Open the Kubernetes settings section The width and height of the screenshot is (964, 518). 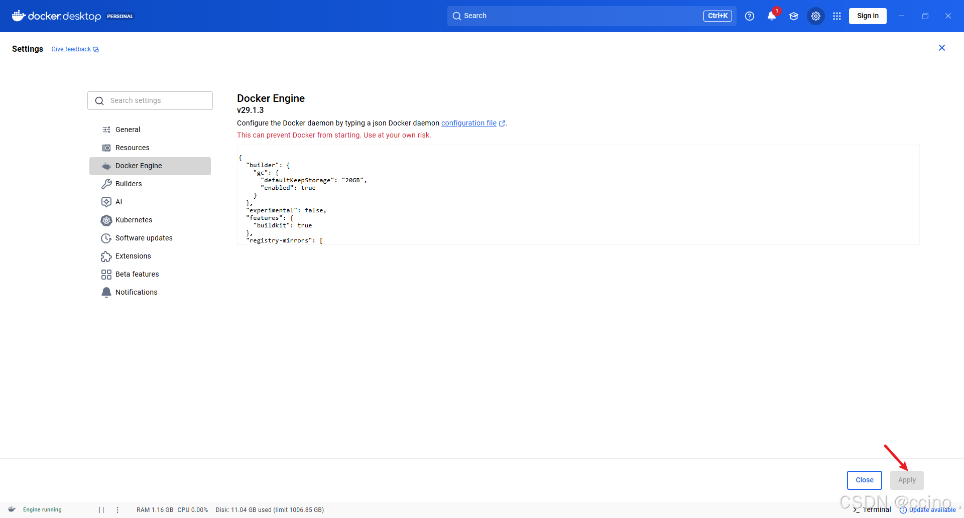pyautogui.click(x=150, y=220)
